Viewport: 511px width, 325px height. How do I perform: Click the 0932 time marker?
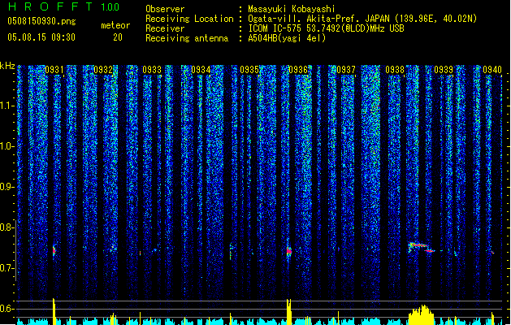coord(103,70)
